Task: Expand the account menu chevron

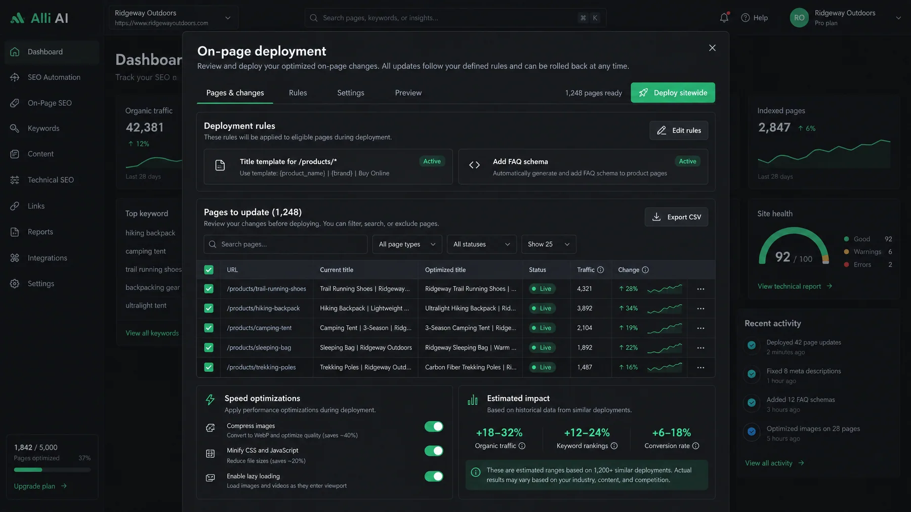Action: [x=898, y=18]
